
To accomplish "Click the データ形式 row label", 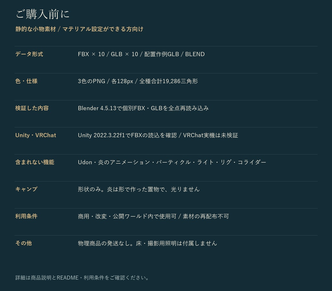I will [29, 54].
